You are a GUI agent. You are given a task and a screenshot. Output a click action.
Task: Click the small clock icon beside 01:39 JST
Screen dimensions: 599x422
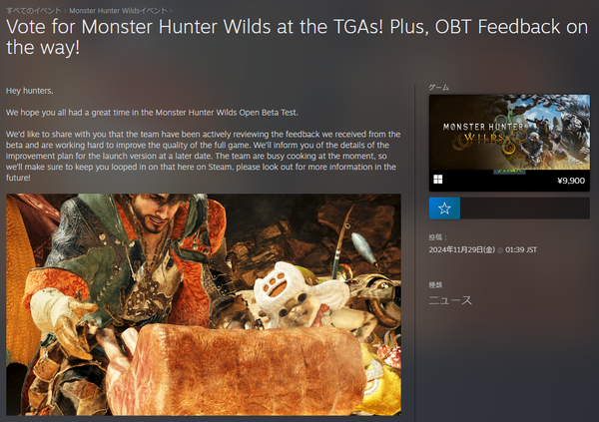(x=500, y=250)
